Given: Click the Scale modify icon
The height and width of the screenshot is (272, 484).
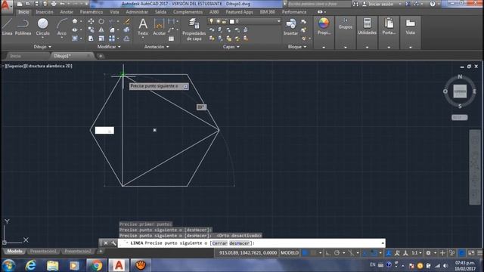Looking at the screenshot, I should coord(101,39).
